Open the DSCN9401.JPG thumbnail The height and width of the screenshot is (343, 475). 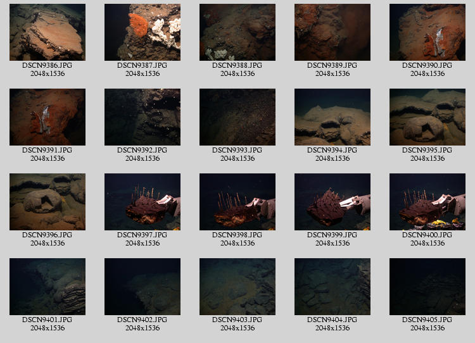[x=47, y=287]
